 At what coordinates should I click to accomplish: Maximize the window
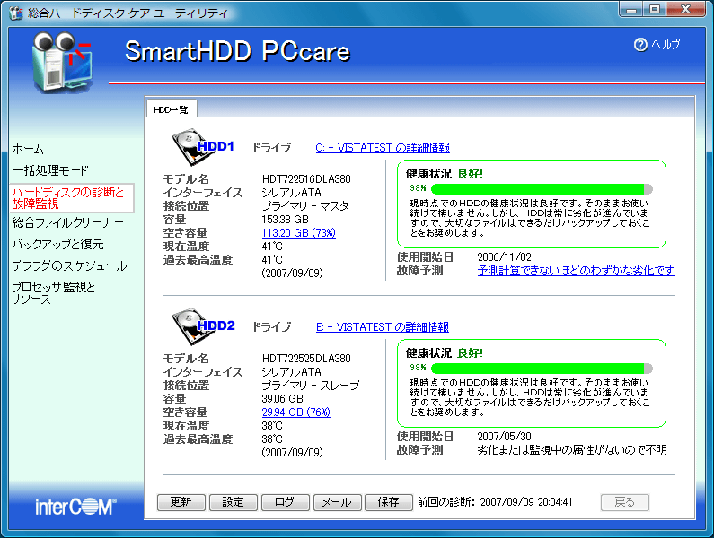[655, 9]
